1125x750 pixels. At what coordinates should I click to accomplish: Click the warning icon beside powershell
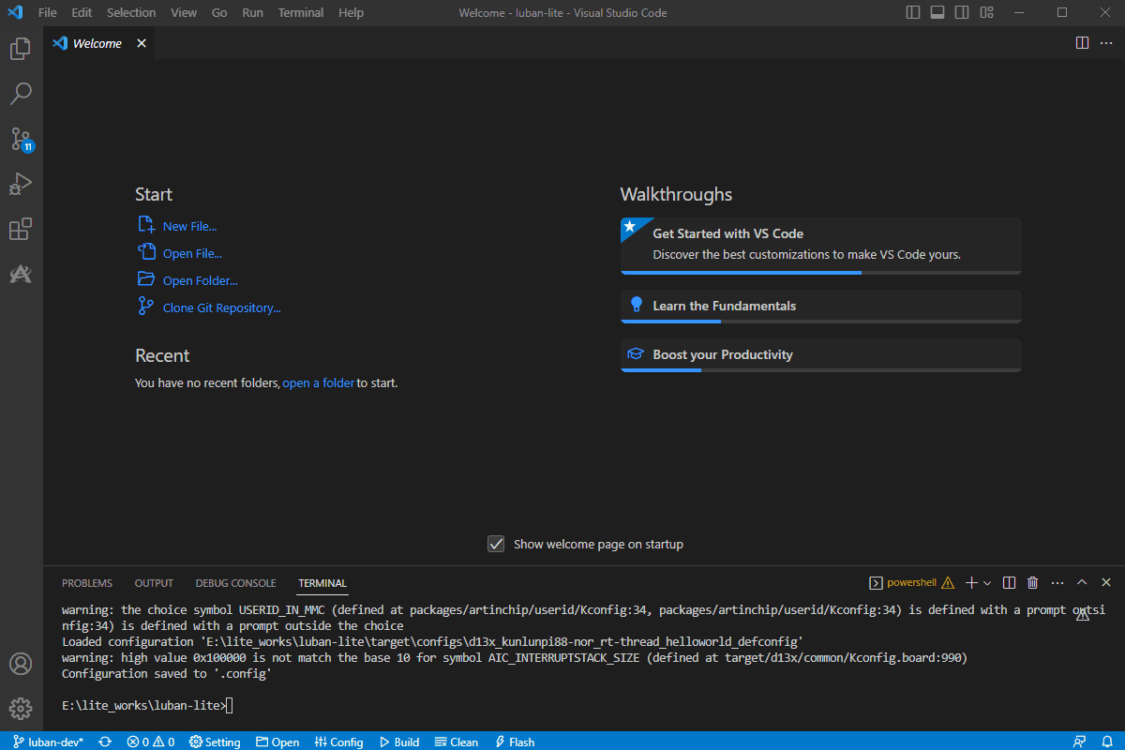948,582
